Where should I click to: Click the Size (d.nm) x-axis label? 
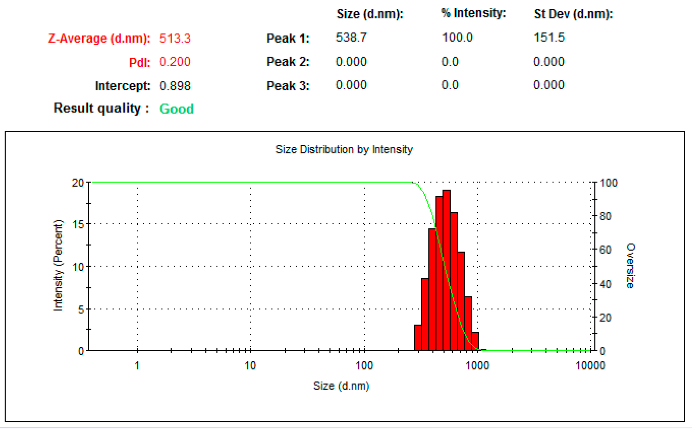tap(341, 386)
